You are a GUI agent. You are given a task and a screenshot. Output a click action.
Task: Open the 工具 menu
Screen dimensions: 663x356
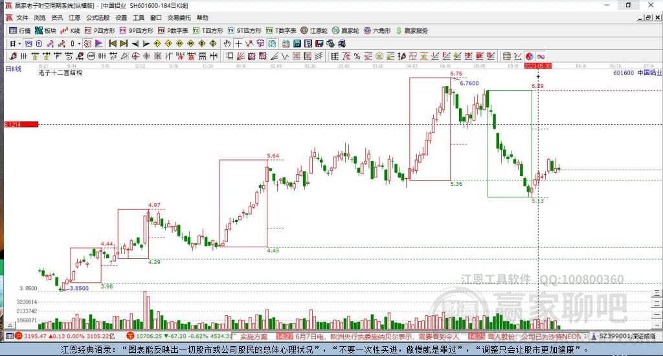pos(139,17)
